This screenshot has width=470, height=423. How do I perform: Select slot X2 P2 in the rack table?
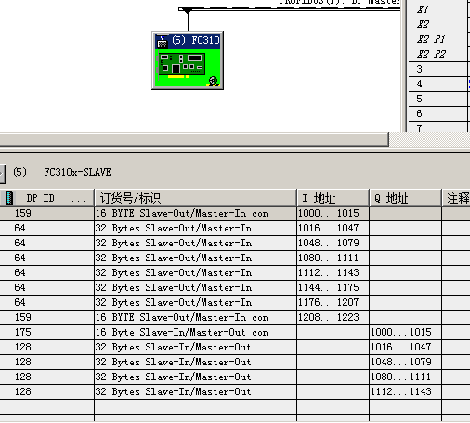click(437, 54)
